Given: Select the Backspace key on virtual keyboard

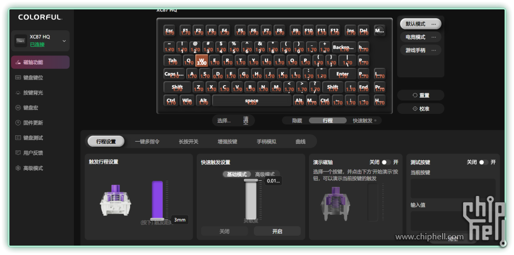Looking at the screenshot, I should click(344, 48).
